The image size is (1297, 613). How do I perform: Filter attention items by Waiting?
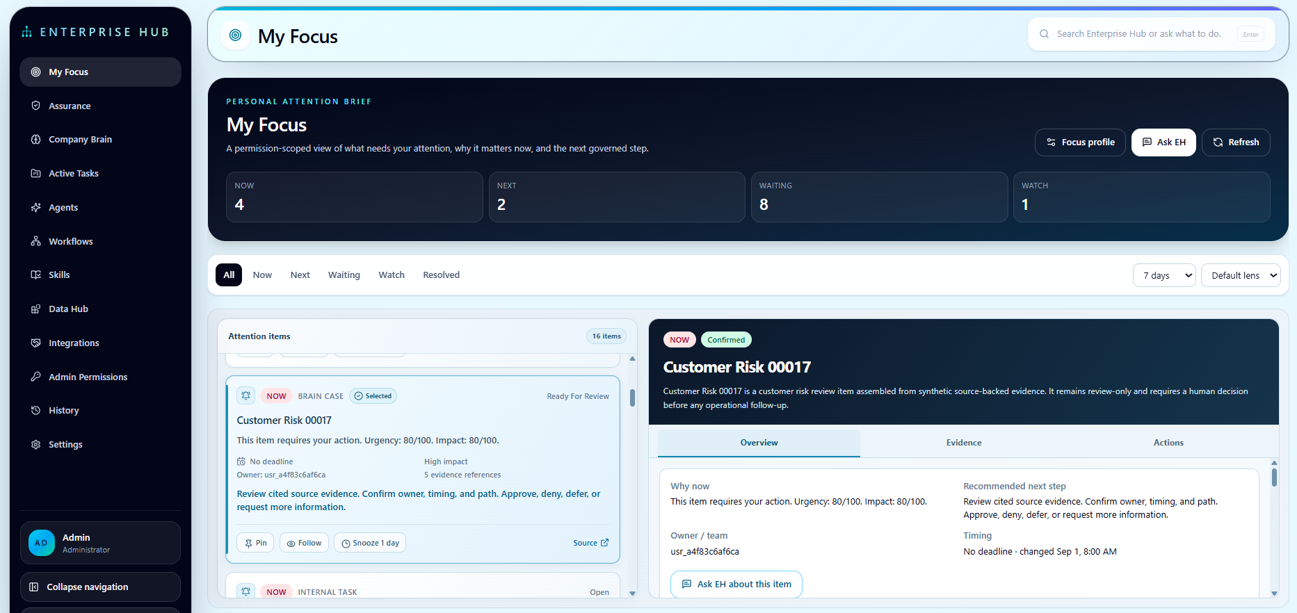344,275
